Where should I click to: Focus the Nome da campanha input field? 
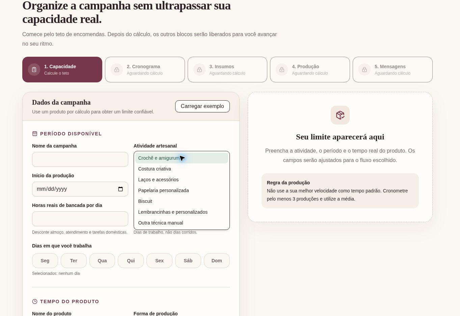click(x=80, y=159)
